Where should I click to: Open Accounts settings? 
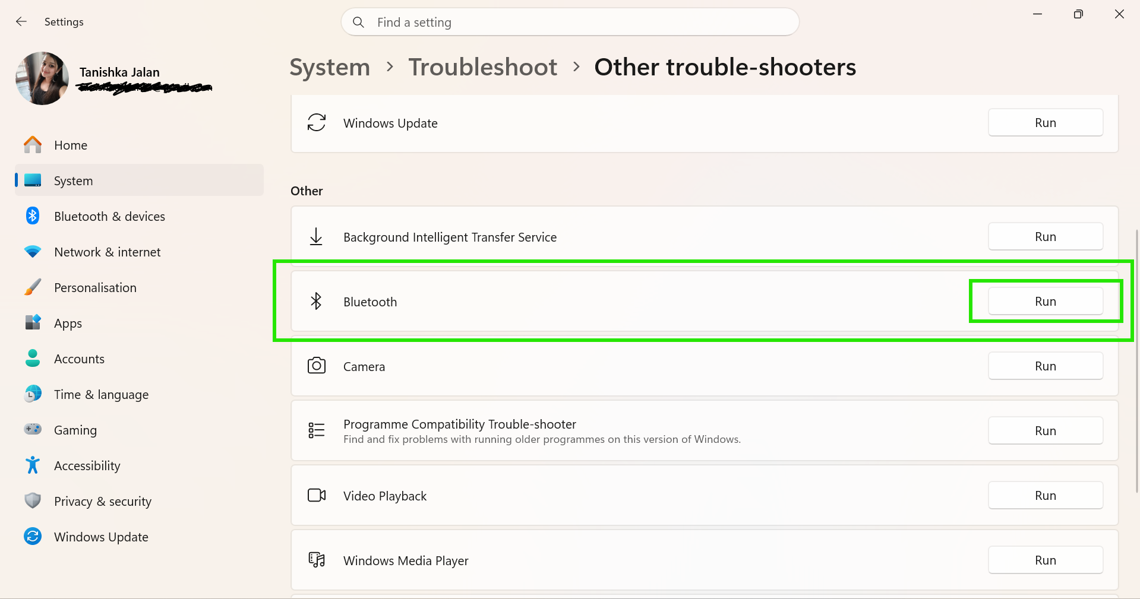point(139,359)
